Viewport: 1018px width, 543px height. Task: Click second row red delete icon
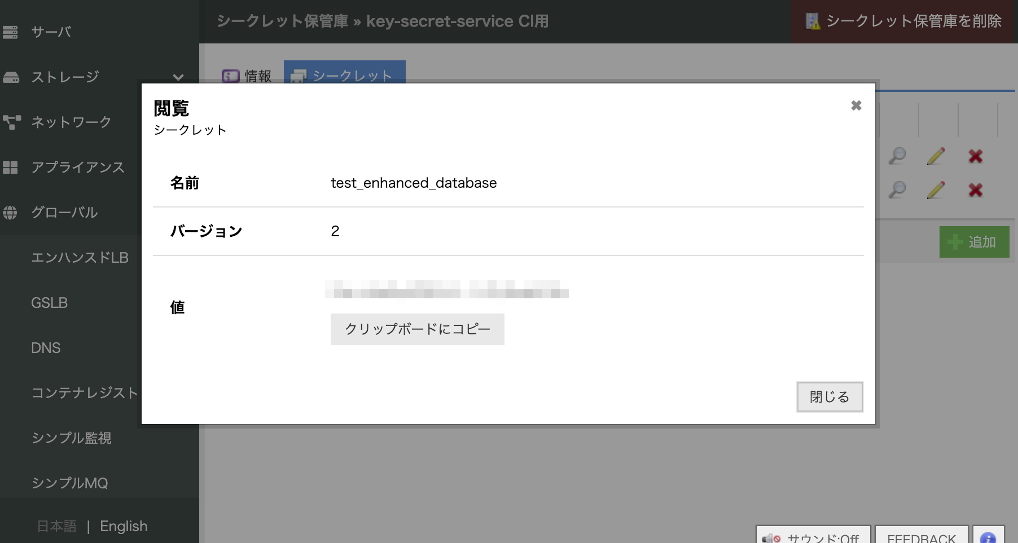coord(975,190)
